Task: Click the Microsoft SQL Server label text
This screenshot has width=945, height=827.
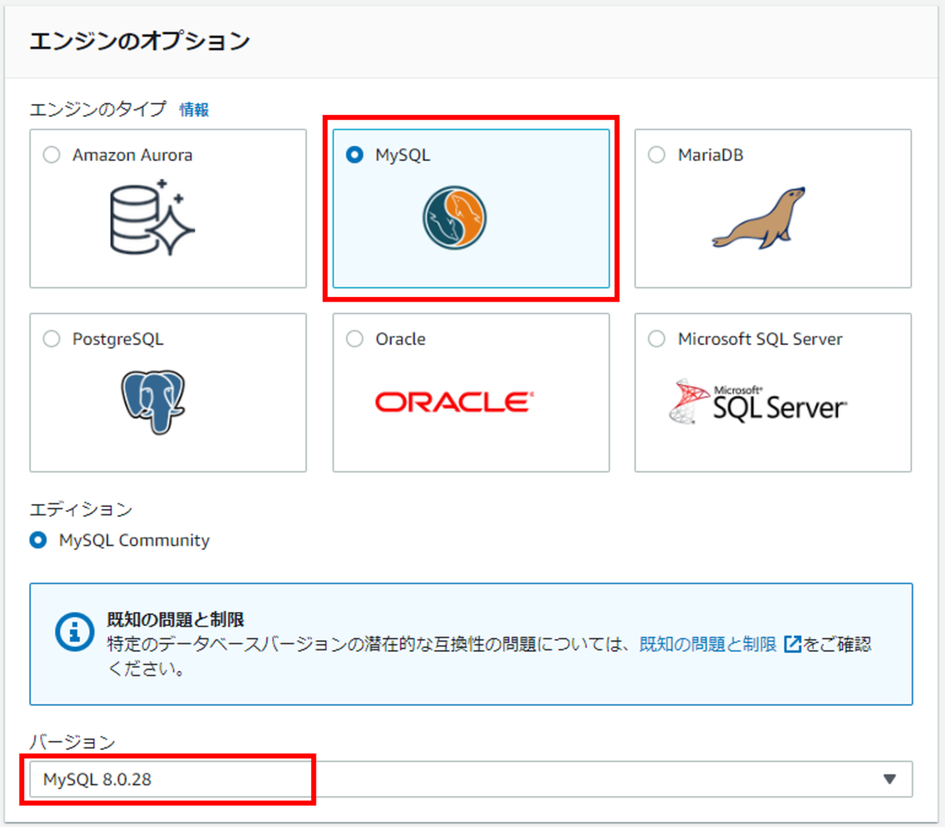Action: (x=760, y=339)
